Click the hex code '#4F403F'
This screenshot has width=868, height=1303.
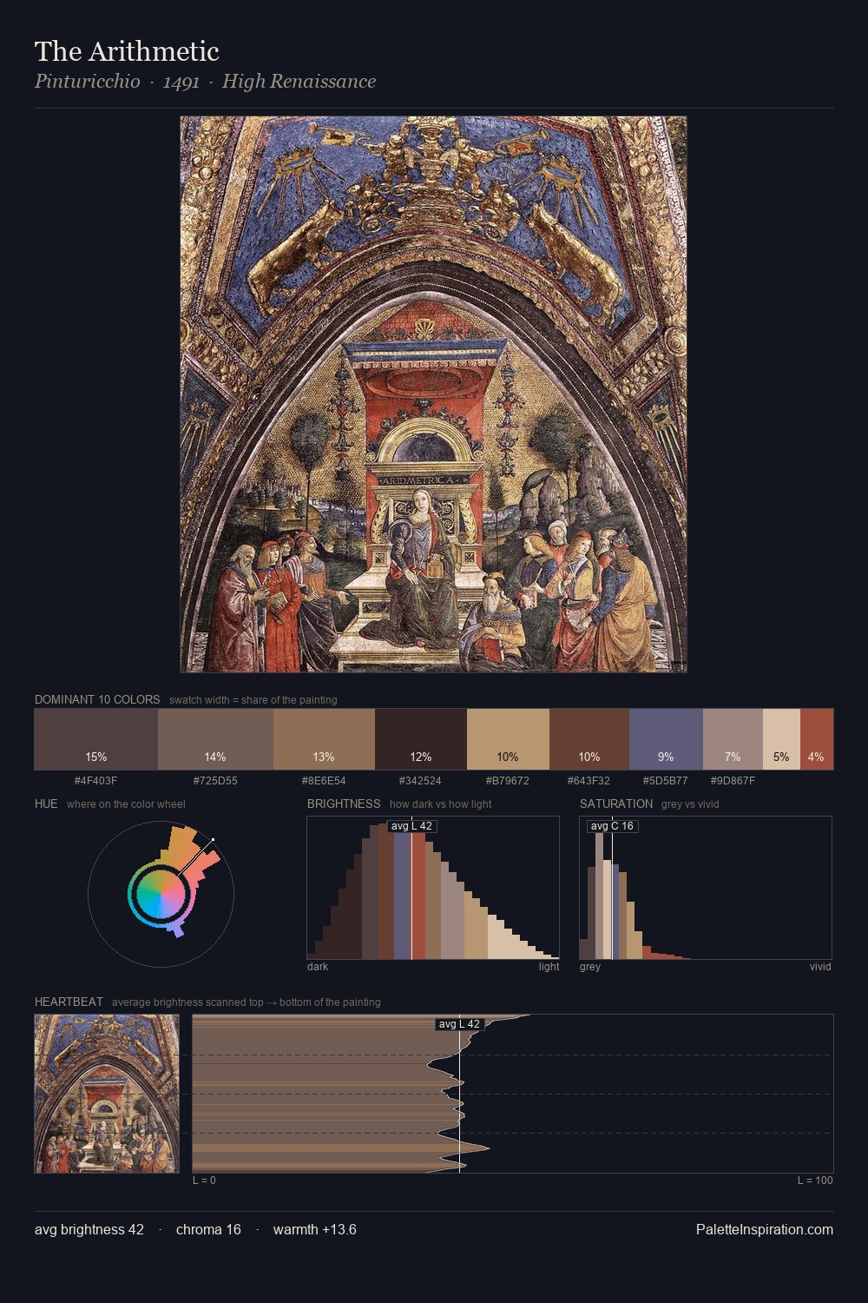(96, 780)
